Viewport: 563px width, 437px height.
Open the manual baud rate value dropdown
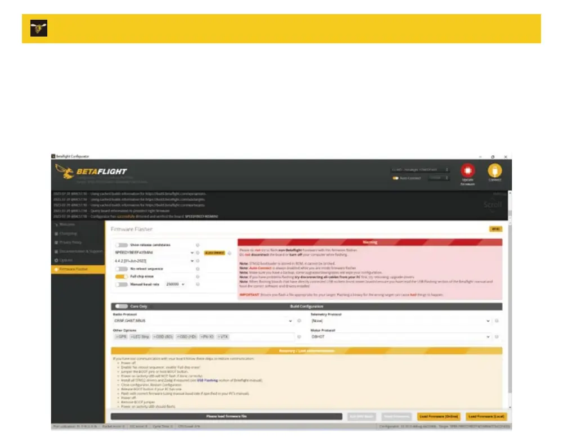(x=175, y=284)
